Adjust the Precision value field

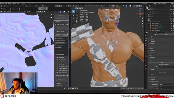click(60, 34)
